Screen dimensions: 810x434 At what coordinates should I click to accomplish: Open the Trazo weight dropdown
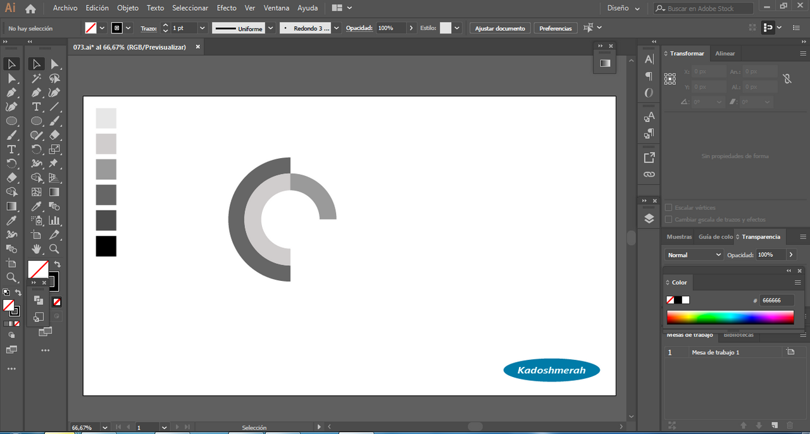point(202,28)
